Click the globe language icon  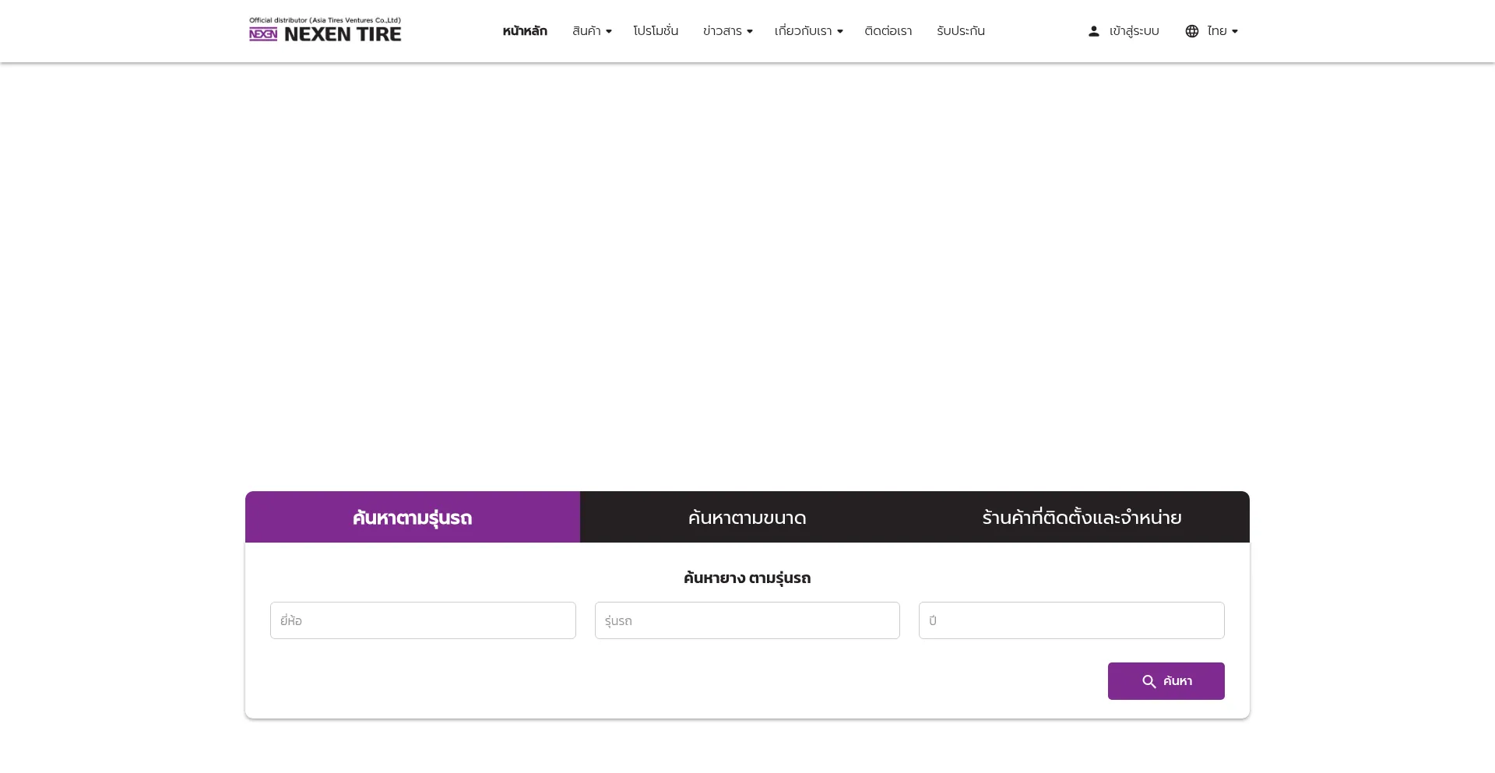point(1191,31)
